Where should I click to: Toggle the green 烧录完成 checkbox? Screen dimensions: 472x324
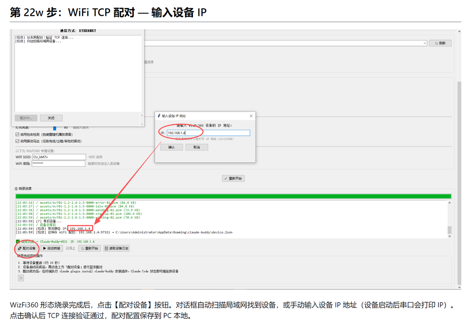(x=18, y=242)
